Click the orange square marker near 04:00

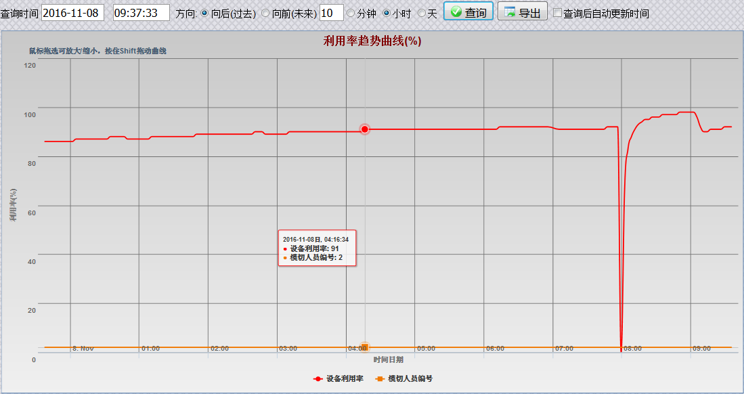[364, 347]
